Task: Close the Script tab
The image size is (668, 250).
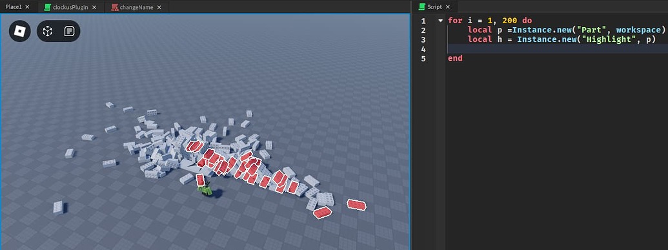Action: pos(448,7)
